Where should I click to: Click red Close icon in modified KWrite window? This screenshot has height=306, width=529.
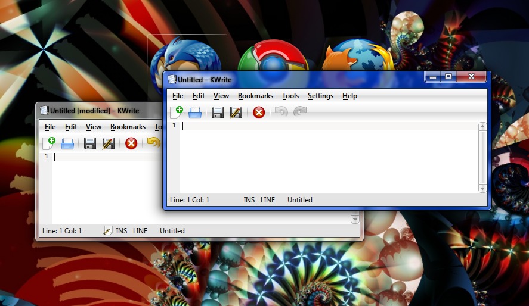(131, 143)
